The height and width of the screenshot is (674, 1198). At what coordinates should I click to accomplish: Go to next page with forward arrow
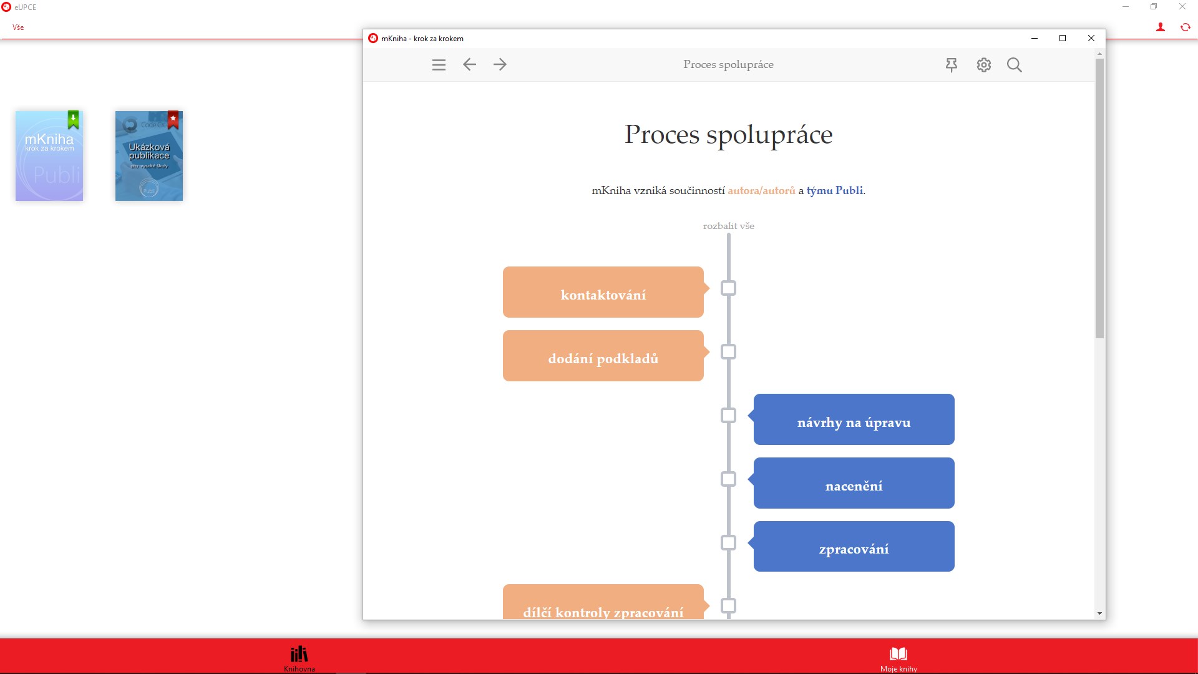[500, 64]
